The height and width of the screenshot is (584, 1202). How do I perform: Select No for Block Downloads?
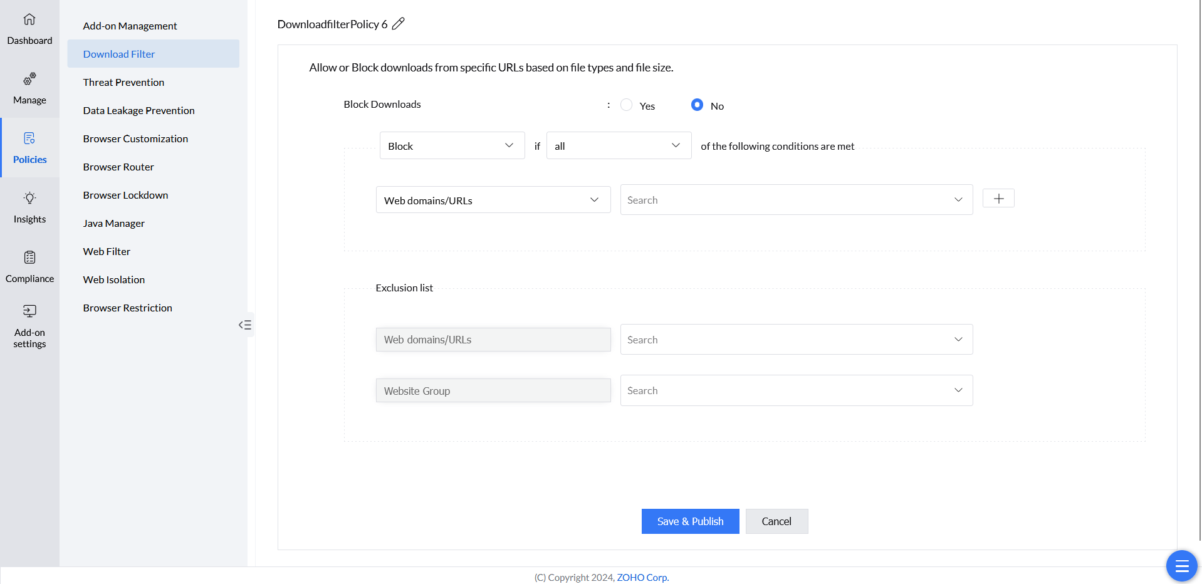click(x=697, y=105)
